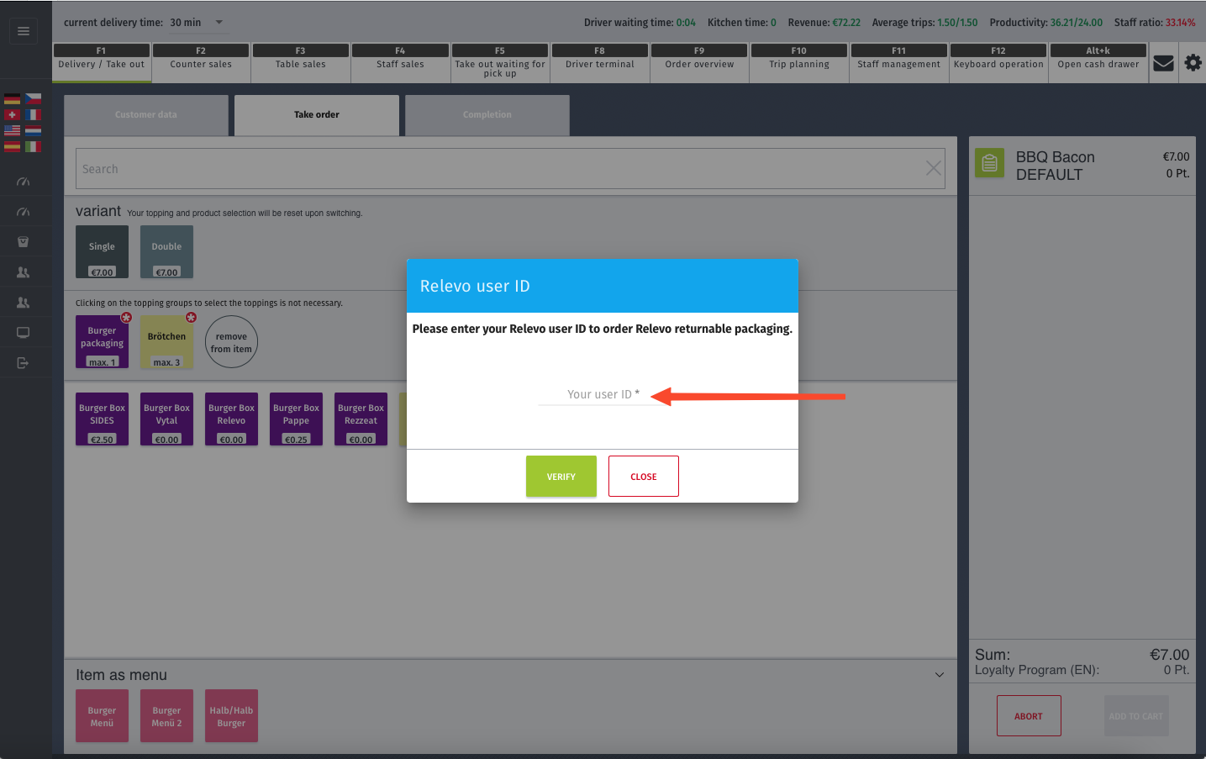Open F3 Table sales
This screenshot has width=1206, height=759.
pos(301,63)
